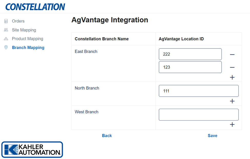Open the Product Mapping section
The image size is (250, 159).
tap(27, 39)
